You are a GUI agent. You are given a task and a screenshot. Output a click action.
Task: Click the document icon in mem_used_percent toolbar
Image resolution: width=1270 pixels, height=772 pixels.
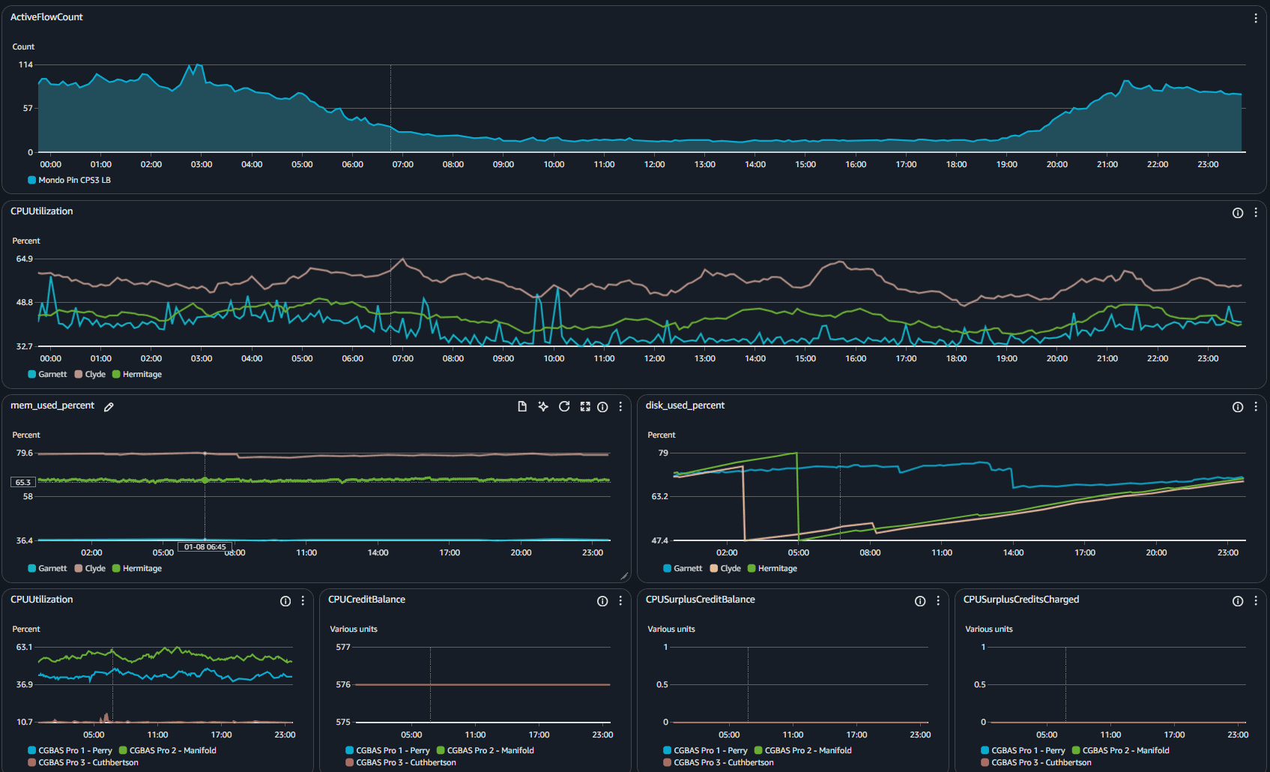(x=522, y=406)
